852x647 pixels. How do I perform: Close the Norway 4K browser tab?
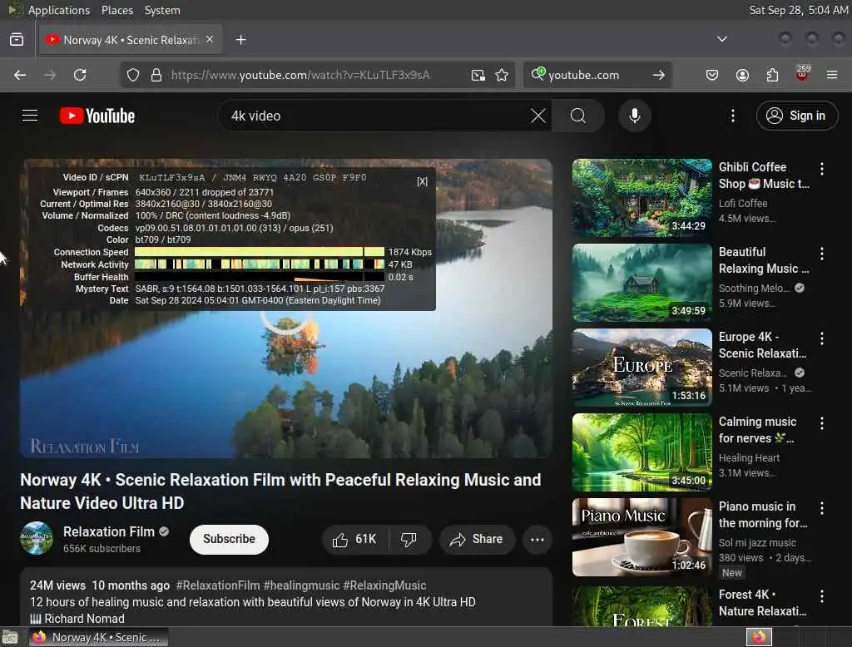pos(210,39)
